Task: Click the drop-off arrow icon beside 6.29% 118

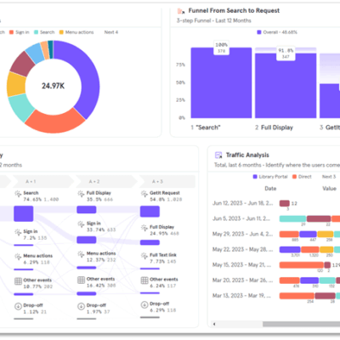Action: 144,304
